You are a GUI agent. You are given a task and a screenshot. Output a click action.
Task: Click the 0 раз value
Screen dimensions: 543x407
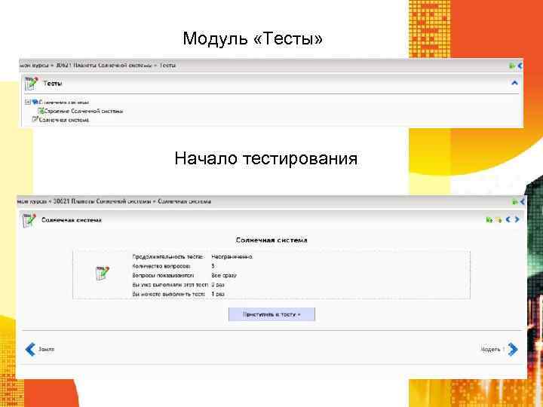click(218, 284)
